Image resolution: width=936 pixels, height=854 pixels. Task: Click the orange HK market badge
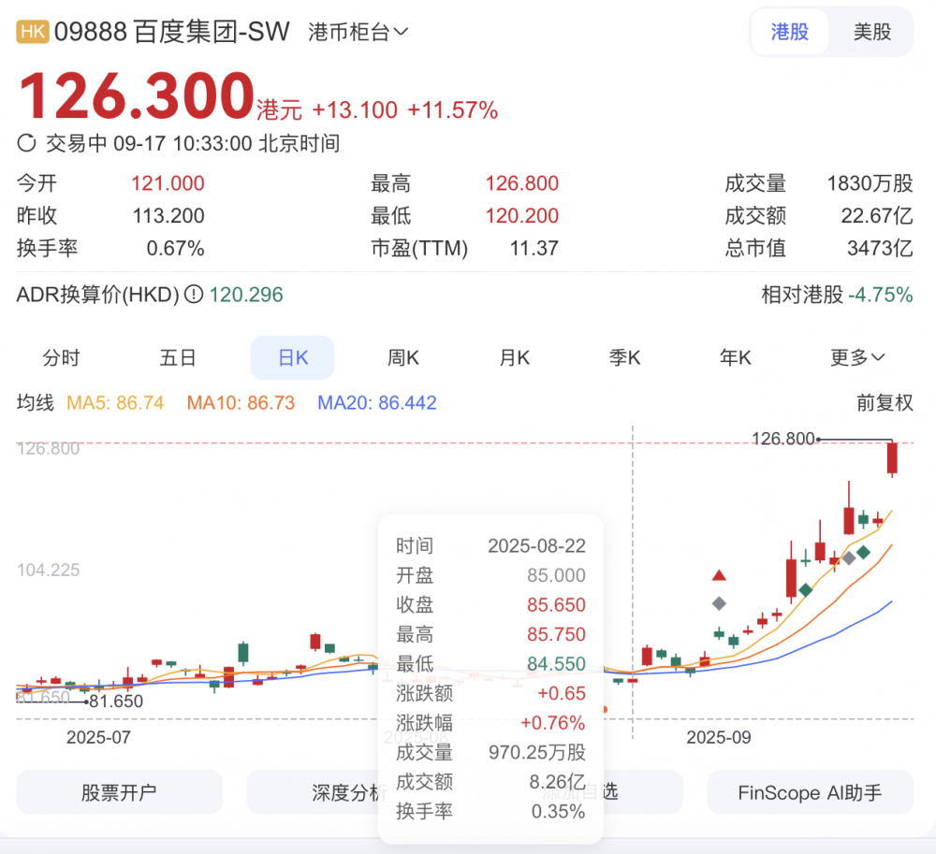click(x=32, y=31)
